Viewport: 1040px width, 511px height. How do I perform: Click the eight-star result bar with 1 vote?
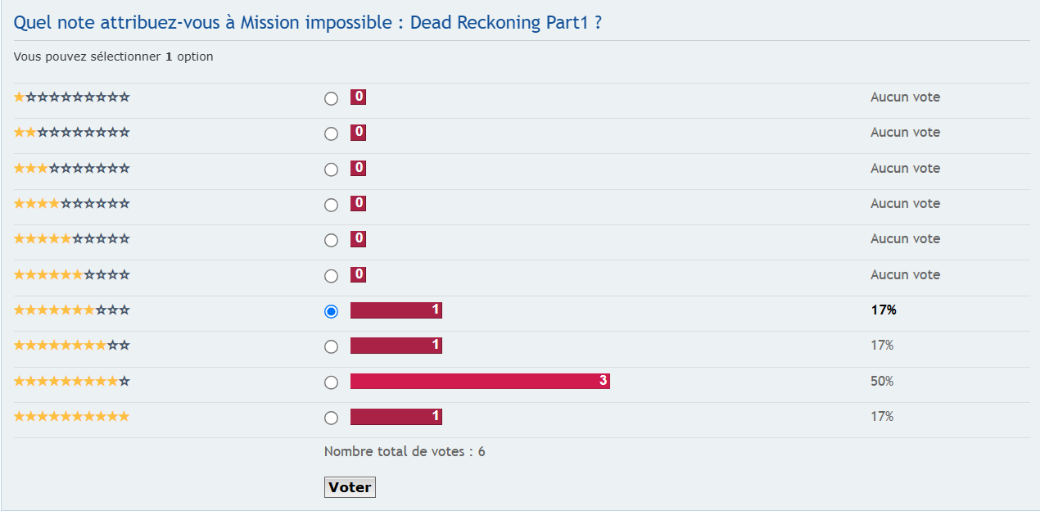(396, 346)
